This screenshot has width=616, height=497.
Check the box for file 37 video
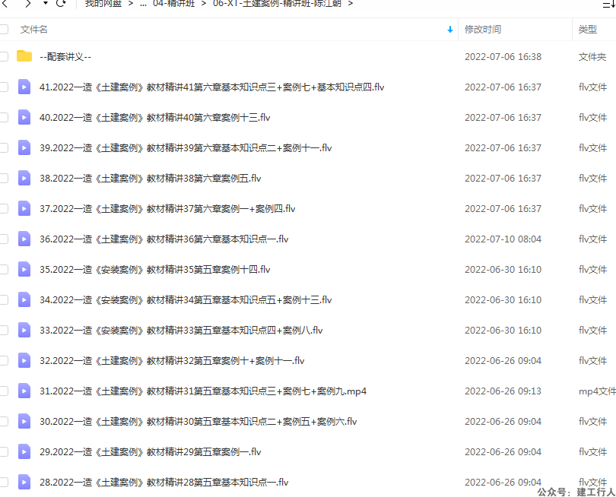(4, 208)
